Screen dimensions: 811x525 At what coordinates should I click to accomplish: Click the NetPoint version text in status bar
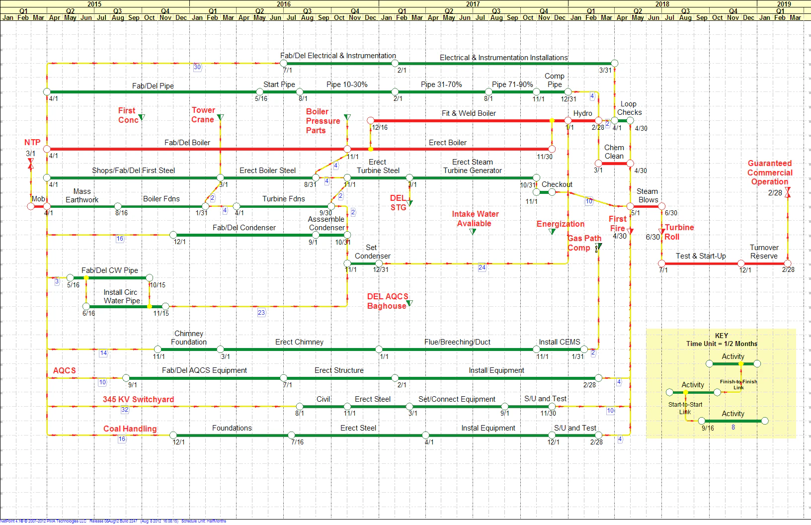[x=15, y=522]
